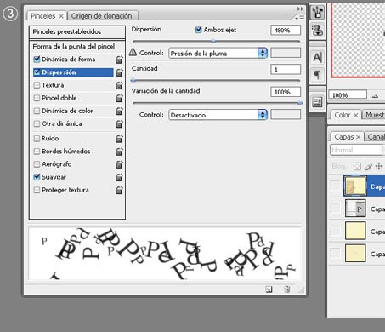Click the delete brush trash icon
Image resolution: width=385 pixels, height=332 pixels.
point(287,289)
